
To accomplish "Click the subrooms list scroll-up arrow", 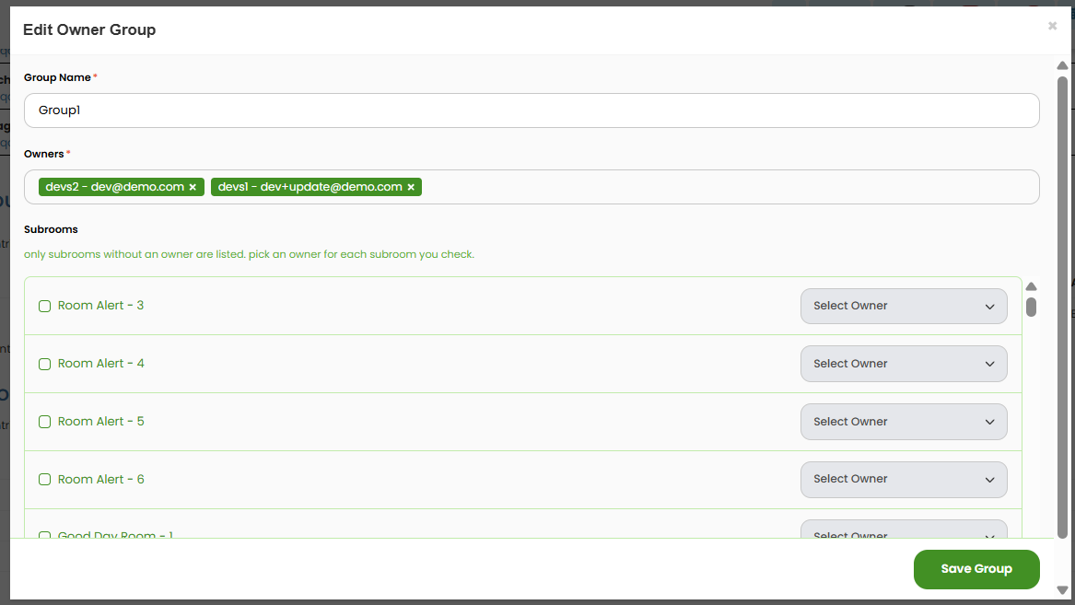I will pos(1031,286).
